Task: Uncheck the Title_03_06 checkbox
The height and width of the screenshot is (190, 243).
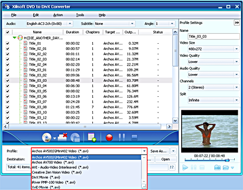Action: pyautogui.click(x=7, y=96)
